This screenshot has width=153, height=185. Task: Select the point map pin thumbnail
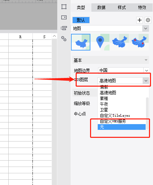[100, 42]
